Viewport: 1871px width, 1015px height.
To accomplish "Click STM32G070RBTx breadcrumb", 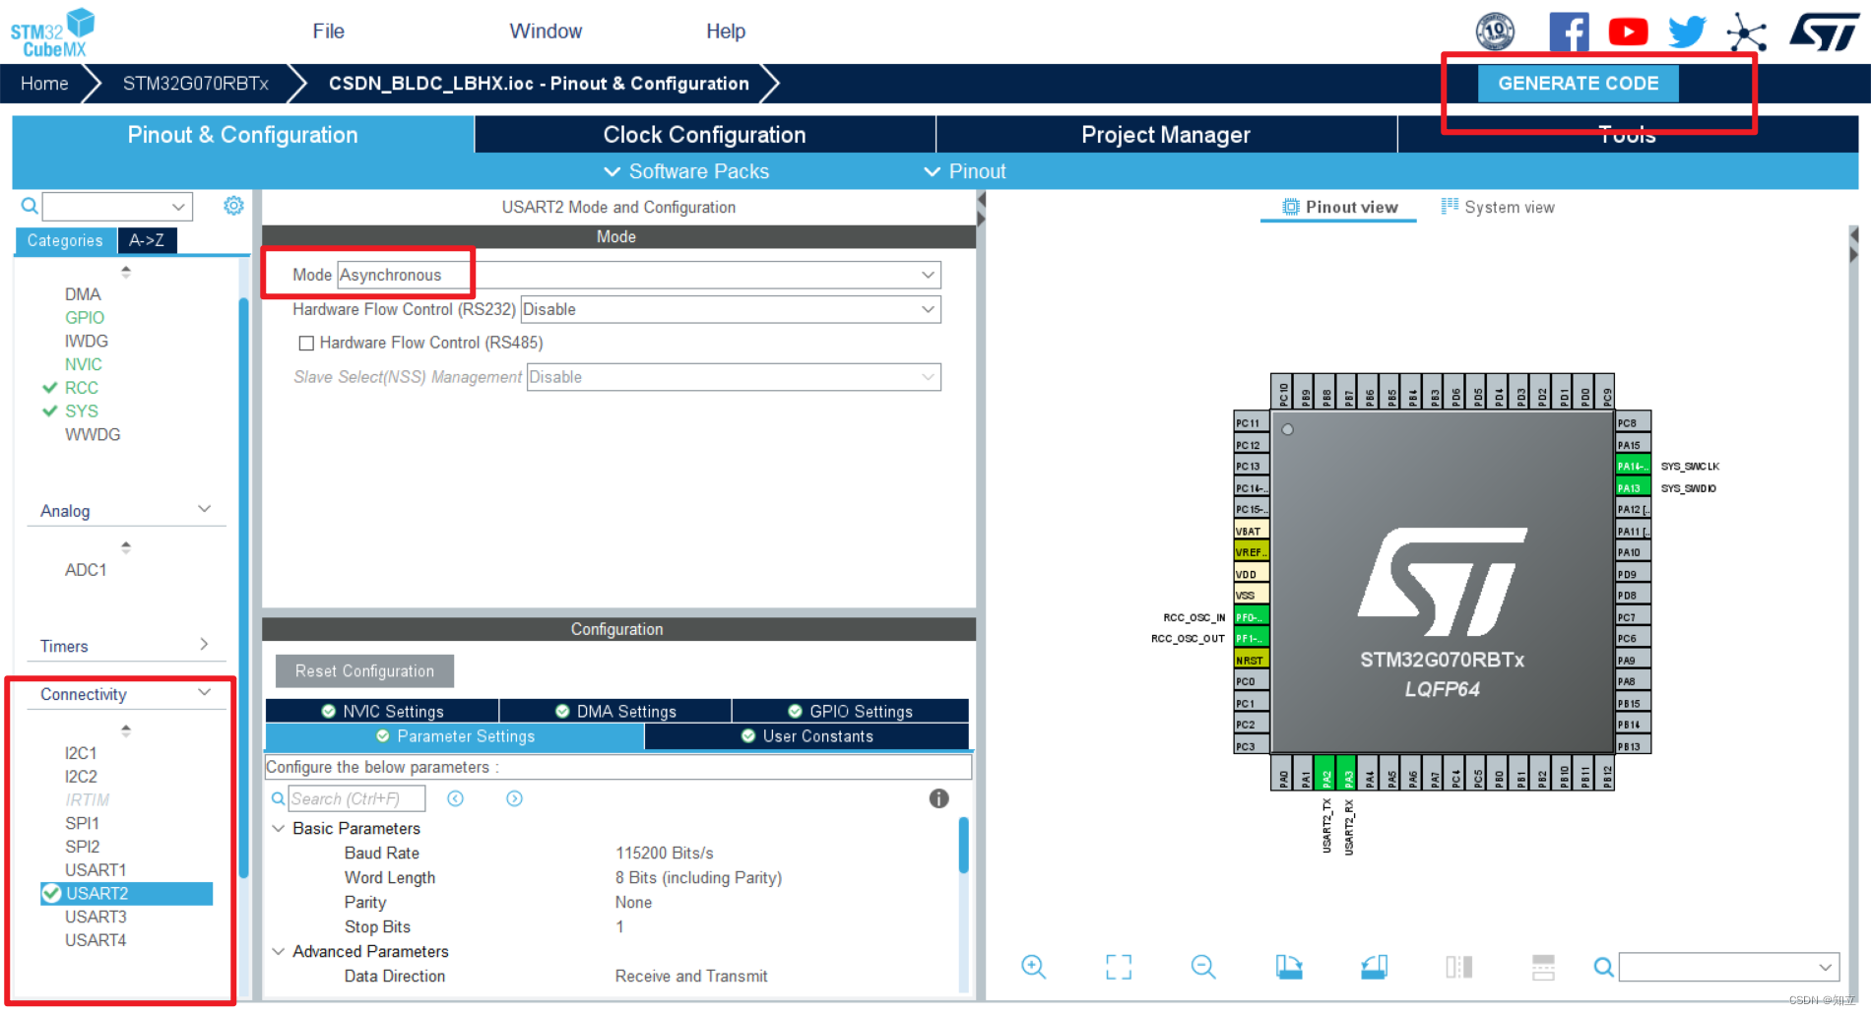I will pyautogui.click(x=196, y=84).
